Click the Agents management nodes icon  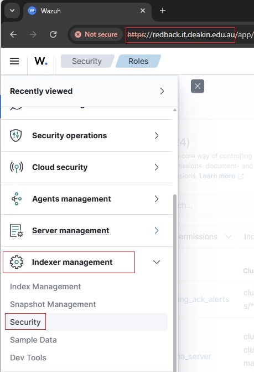(16, 199)
